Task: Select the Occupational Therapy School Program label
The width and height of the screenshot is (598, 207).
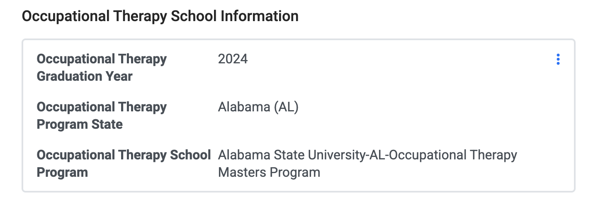Action: point(124,164)
